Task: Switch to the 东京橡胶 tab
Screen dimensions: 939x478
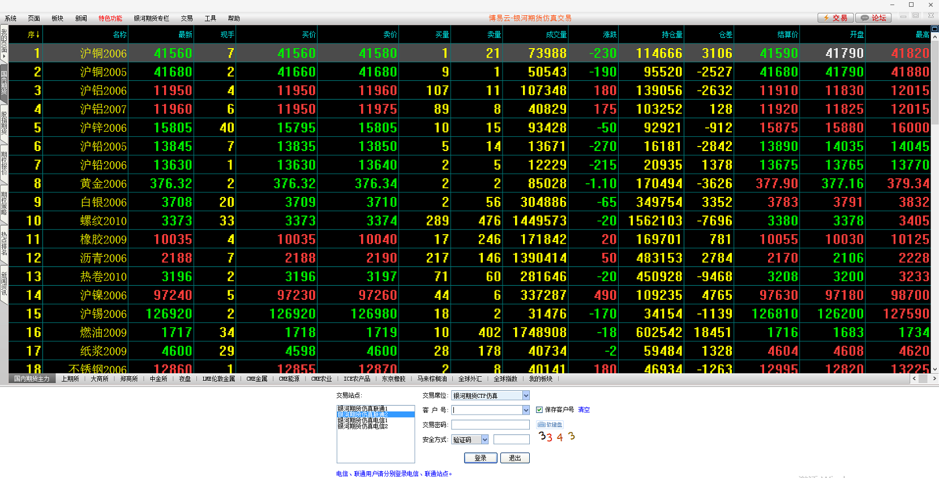Action: tap(393, 379)
